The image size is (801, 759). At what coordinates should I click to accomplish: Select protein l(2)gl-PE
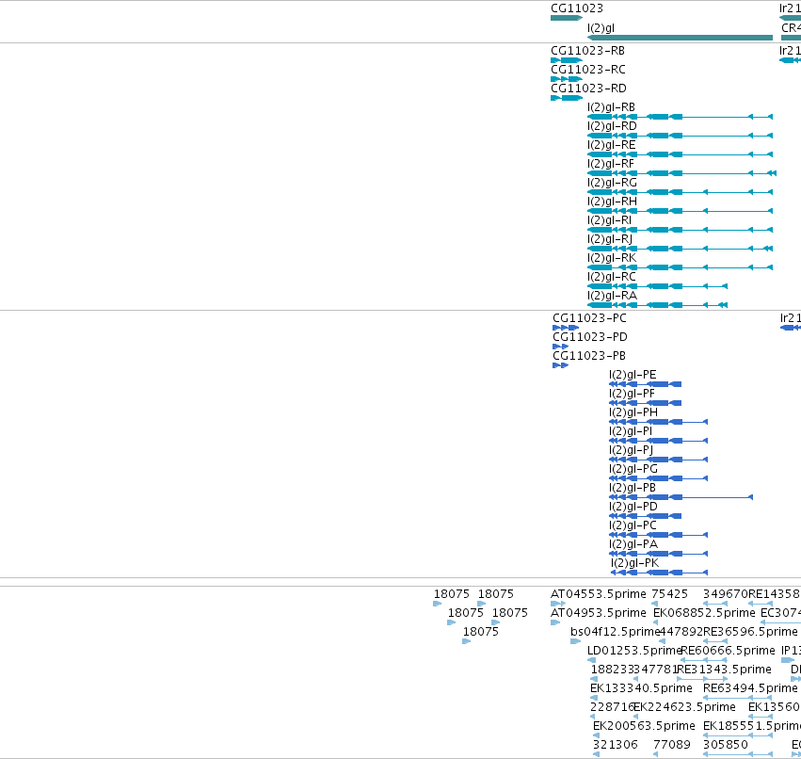(x=645, y=384)
